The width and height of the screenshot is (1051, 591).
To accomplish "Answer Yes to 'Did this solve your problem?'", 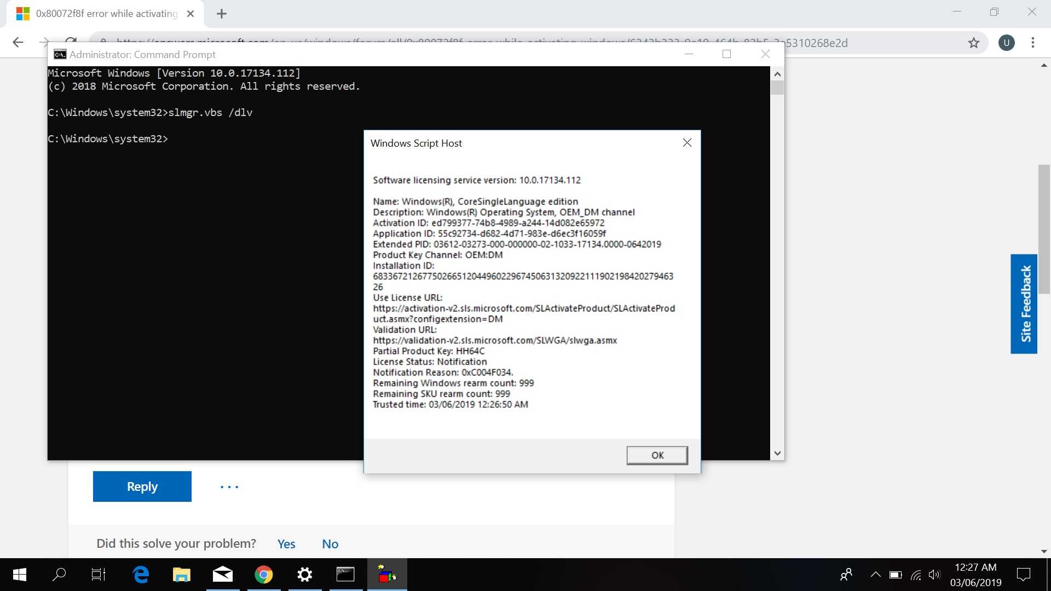I will point(286,544).
